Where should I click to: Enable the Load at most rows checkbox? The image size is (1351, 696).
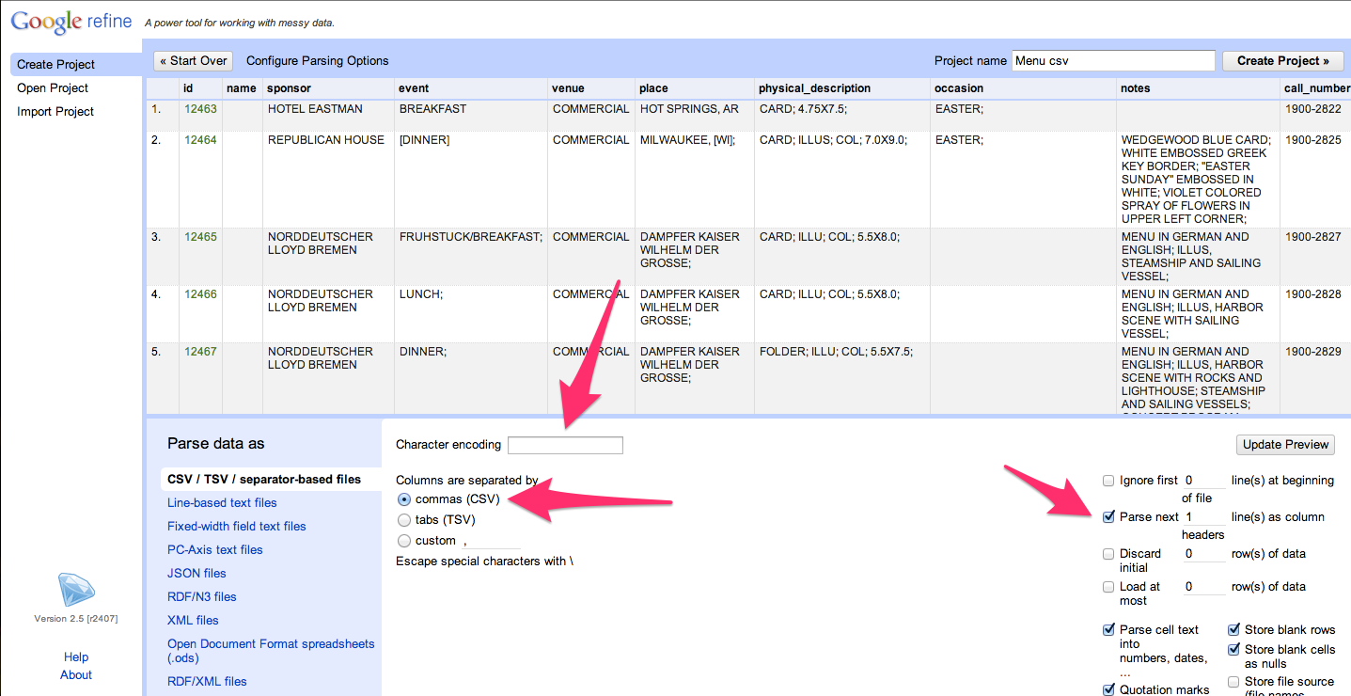click(x=1108, y=587)
